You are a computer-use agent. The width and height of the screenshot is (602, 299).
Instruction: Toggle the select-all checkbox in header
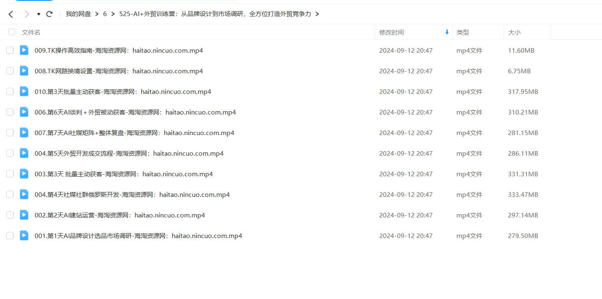tap(12, 32)
